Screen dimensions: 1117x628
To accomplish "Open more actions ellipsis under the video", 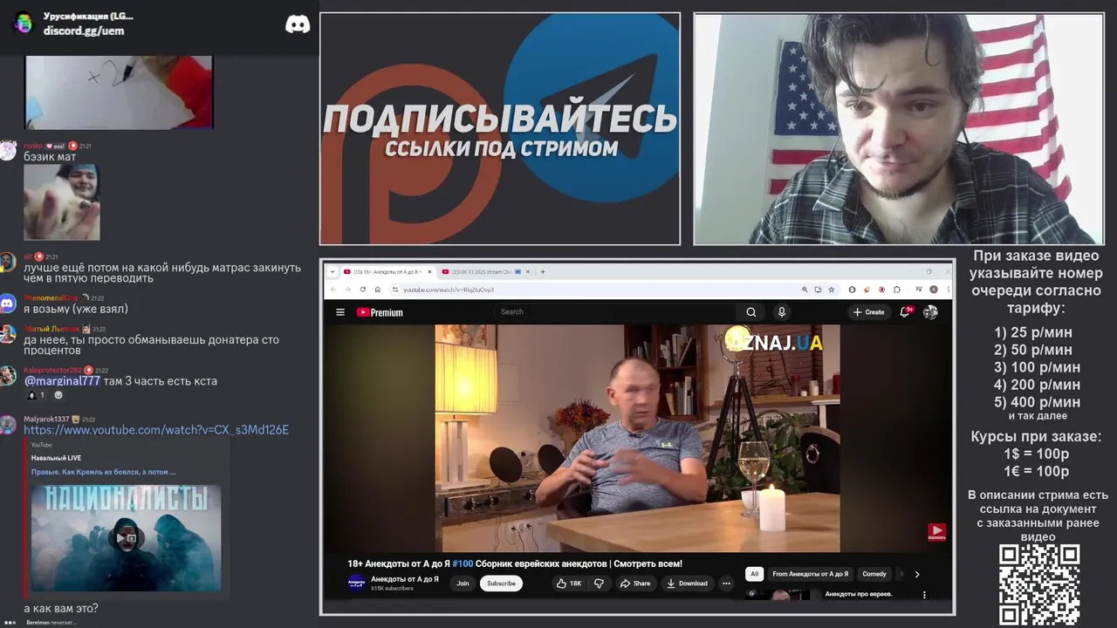I will pos(726,584).
